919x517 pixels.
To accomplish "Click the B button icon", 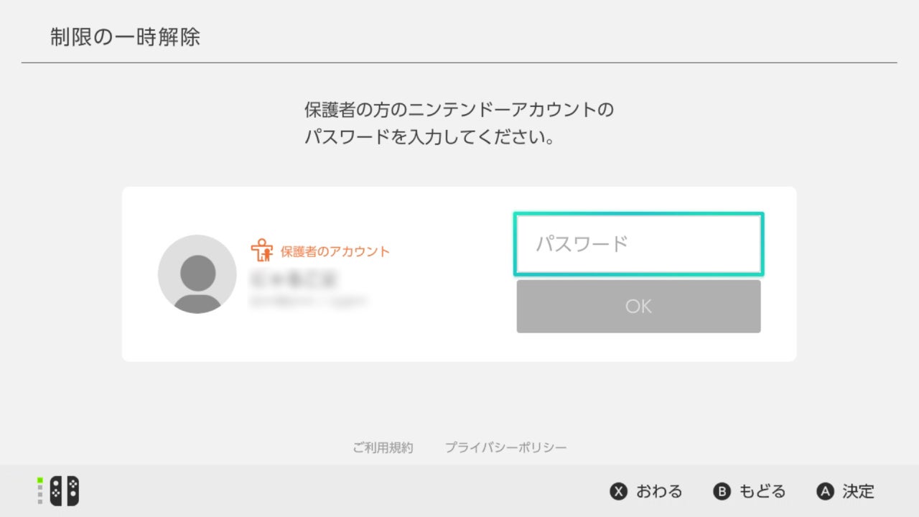I will tap(722, 491).
